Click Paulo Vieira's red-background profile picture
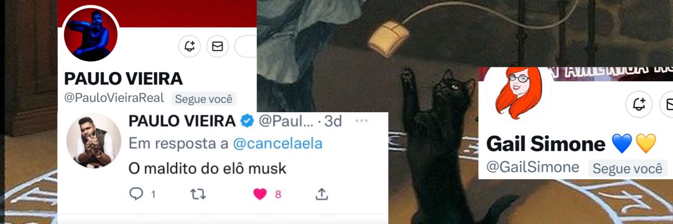Viewport: 673px width, 224px height. [x=91, y=34]
